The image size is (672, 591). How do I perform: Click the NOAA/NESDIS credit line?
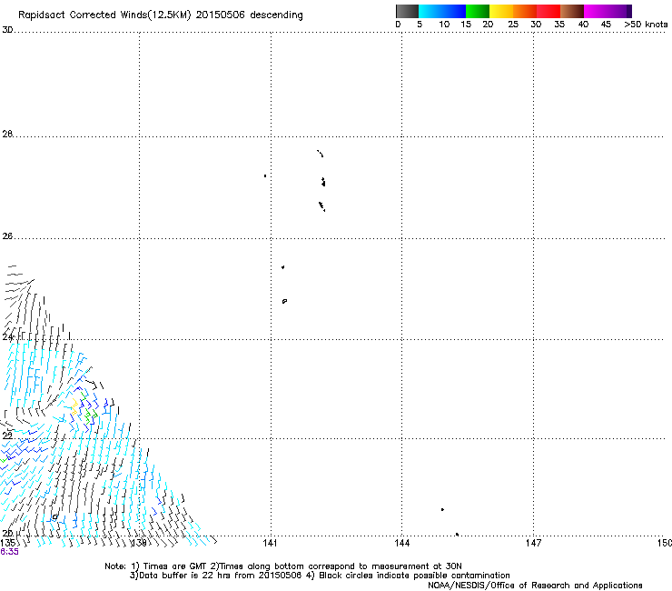[x=535, y=586]
